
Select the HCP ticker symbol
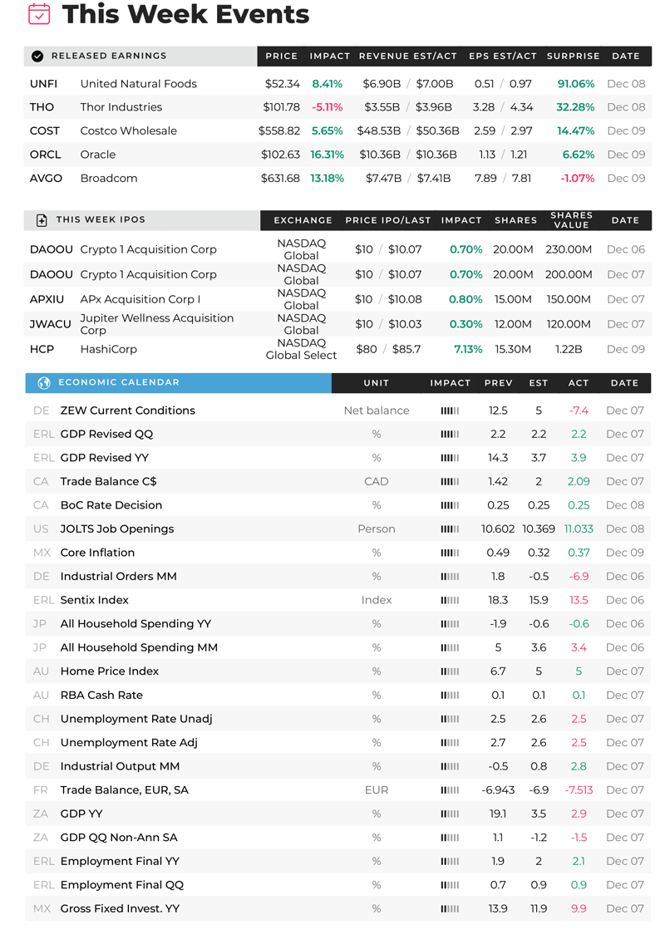[42, 349]
